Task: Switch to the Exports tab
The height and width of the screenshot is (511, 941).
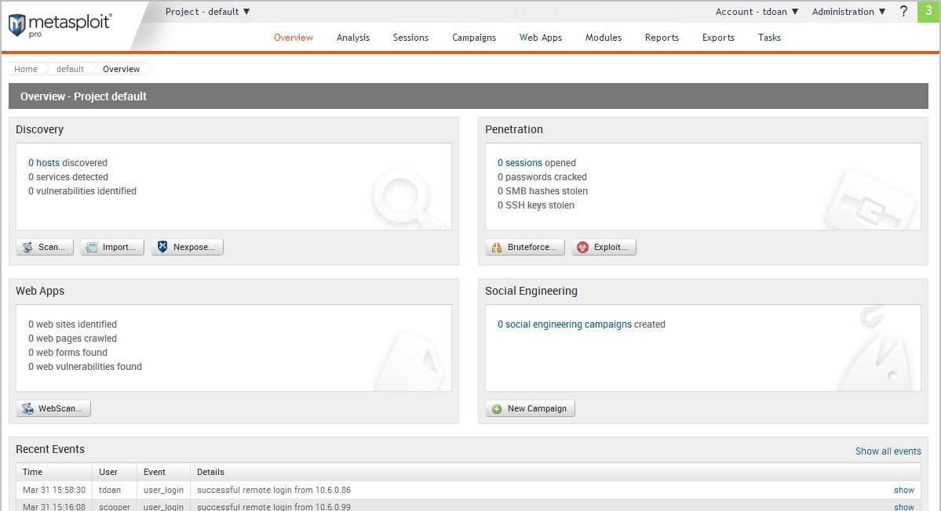Action: pyautogui.click(x=718, y=37)
